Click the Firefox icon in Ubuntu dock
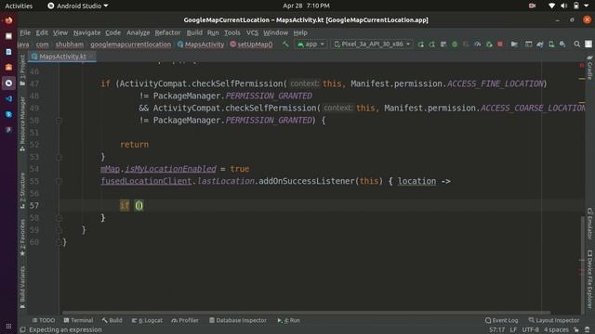595x334 pixels. click(8, 20)
